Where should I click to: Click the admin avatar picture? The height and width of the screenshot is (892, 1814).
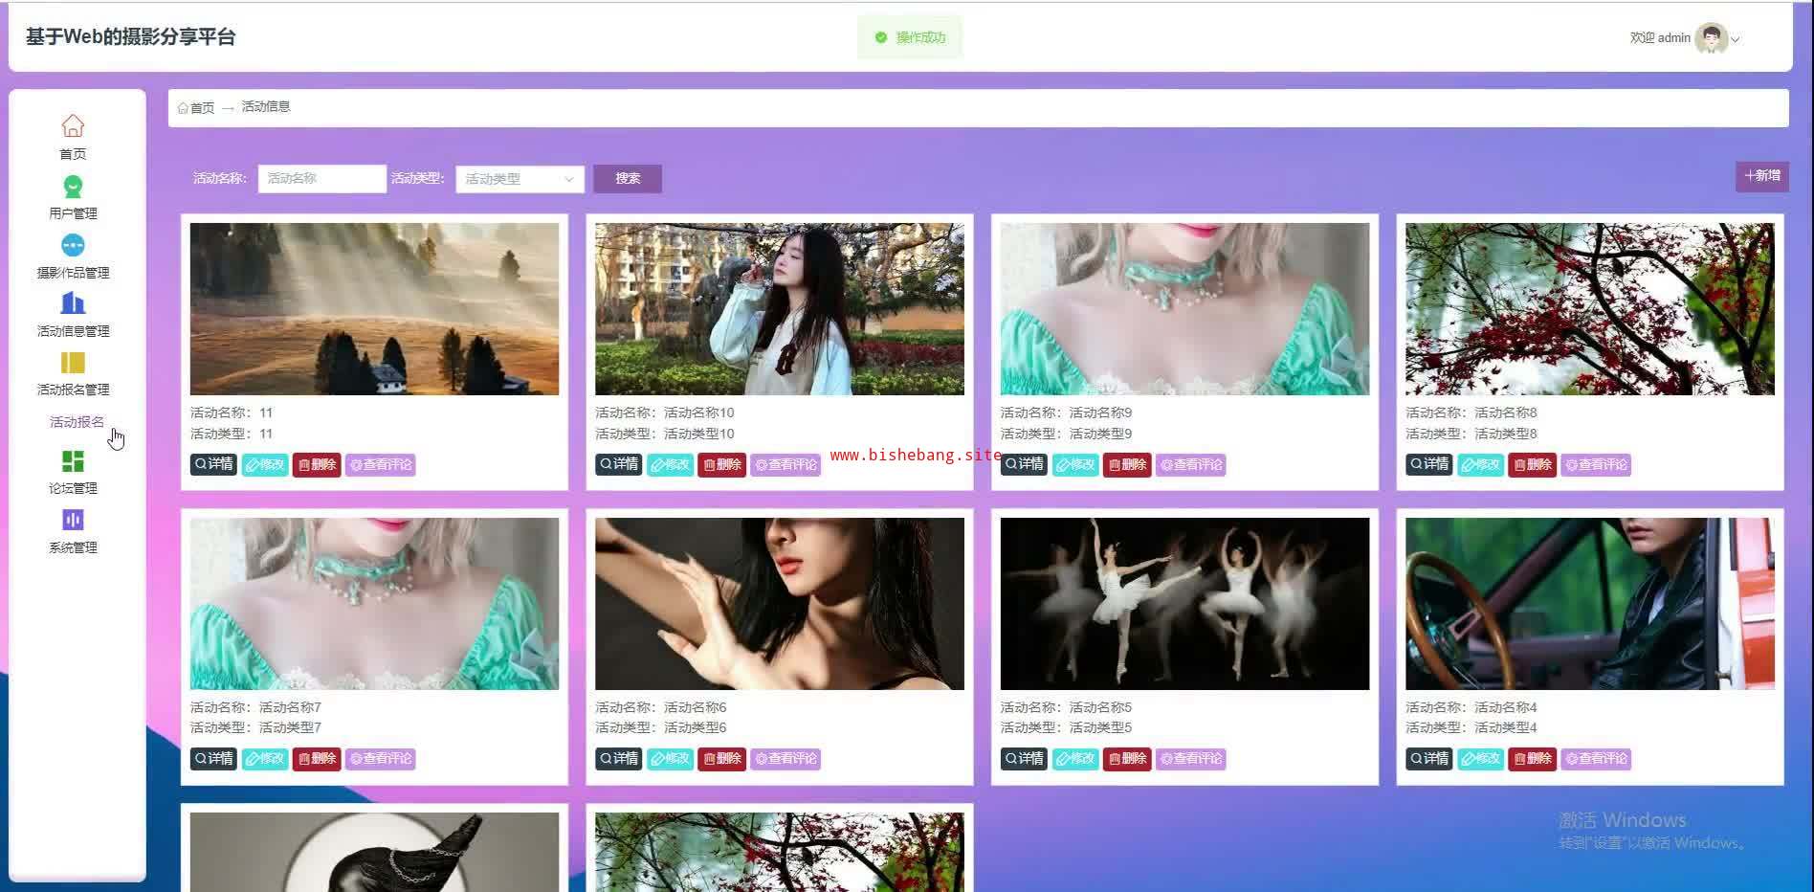tap(1711, 38)
